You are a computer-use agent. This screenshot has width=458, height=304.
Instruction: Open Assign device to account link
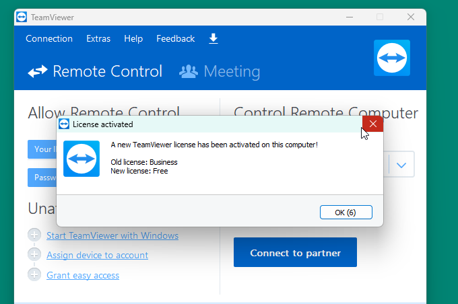tap(97, 255)
